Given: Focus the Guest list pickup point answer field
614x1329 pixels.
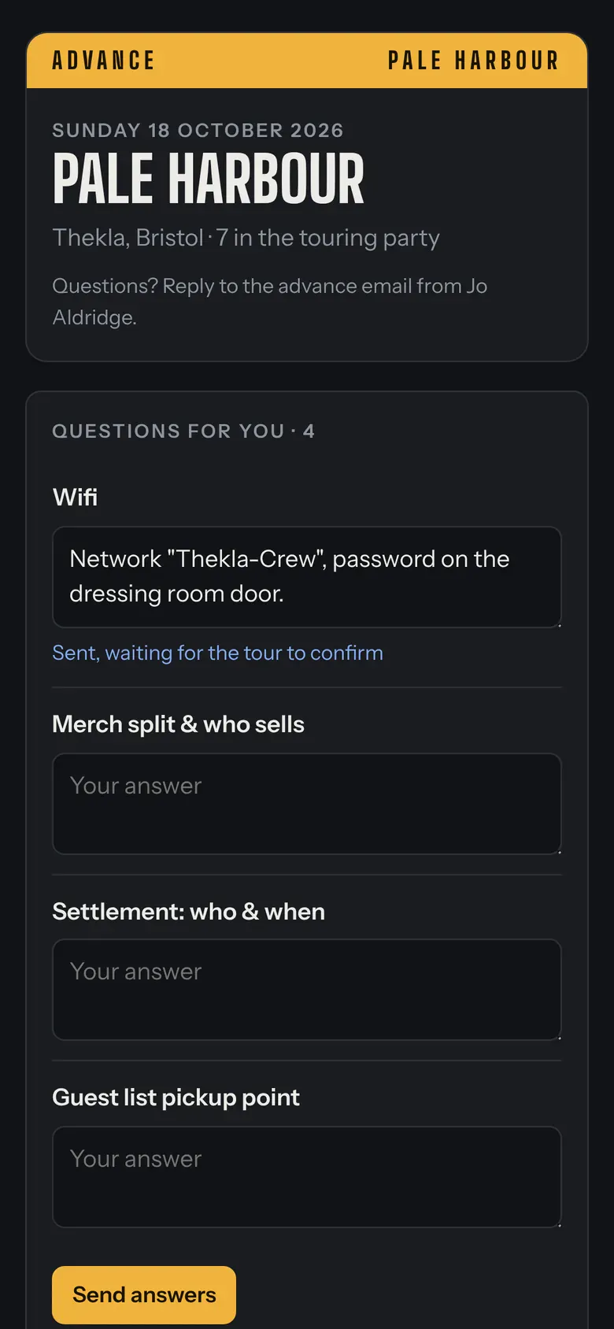Looking at the screenshot, I should (307, 1177).
